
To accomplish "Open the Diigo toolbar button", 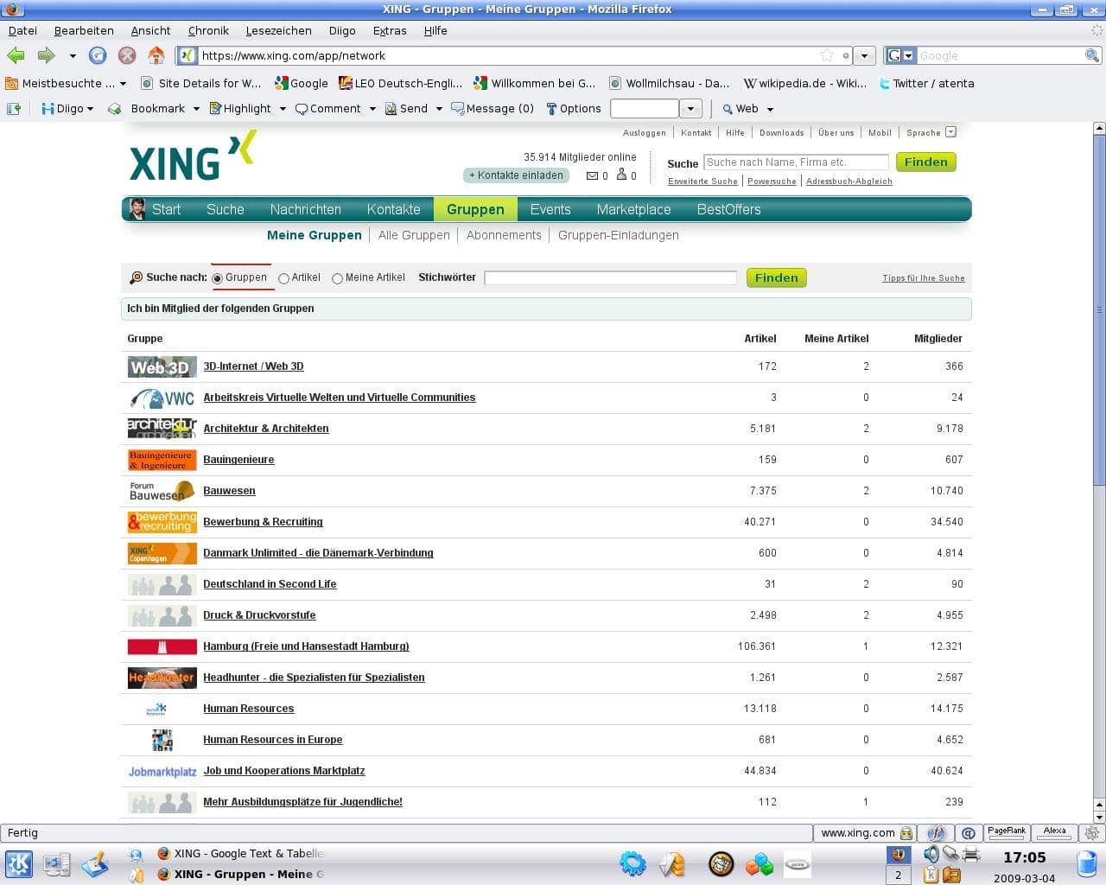I will point(67,108).
